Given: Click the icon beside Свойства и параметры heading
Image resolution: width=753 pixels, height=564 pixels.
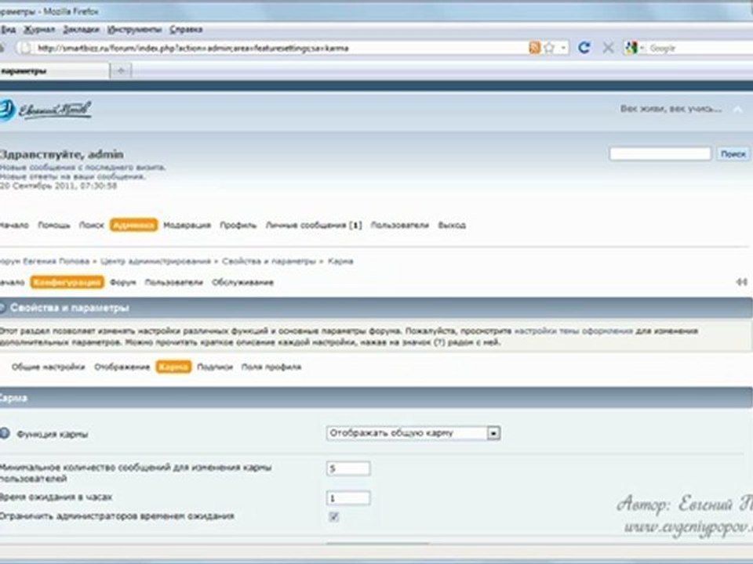Looking at the screenshot, I should click(x=2, y=307).
